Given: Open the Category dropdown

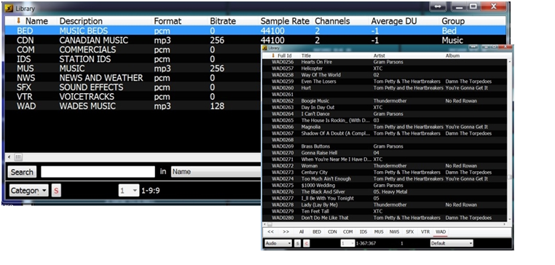Looking at the screenshot, I should pos(28,191).
